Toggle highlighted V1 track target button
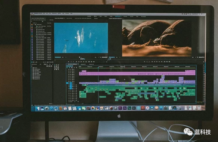Image resolution: width=218 pixels, height=142 pixels. click(71, 83)
